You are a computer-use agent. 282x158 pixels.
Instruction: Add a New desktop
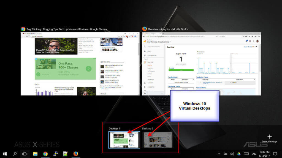point(269,139)
